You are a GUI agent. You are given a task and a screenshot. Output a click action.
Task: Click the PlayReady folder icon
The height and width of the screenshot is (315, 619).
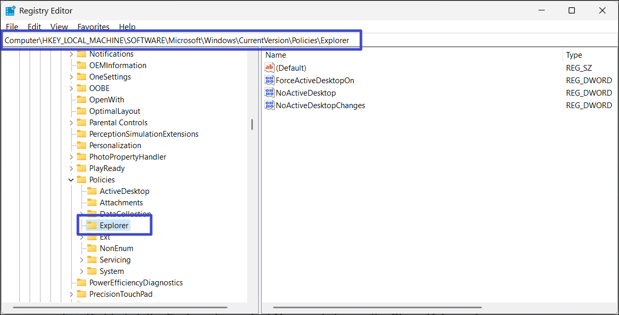pyautogui.click(x=82, y=168)
